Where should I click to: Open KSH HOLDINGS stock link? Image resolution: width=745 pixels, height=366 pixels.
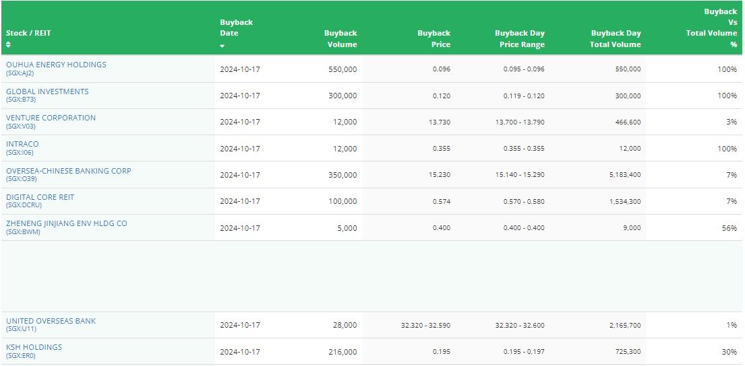click(x=34, y=347)
